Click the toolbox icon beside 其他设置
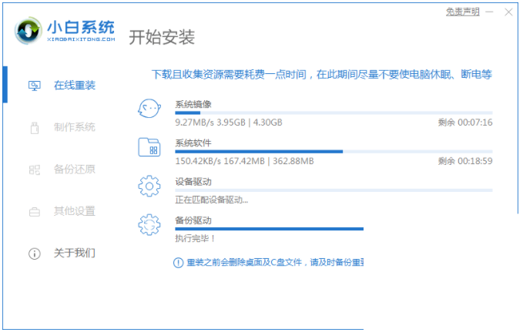 (x=34, y=211)
